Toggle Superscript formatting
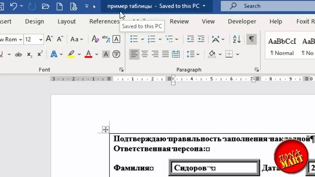315x177 pixels. coord(40,54)
